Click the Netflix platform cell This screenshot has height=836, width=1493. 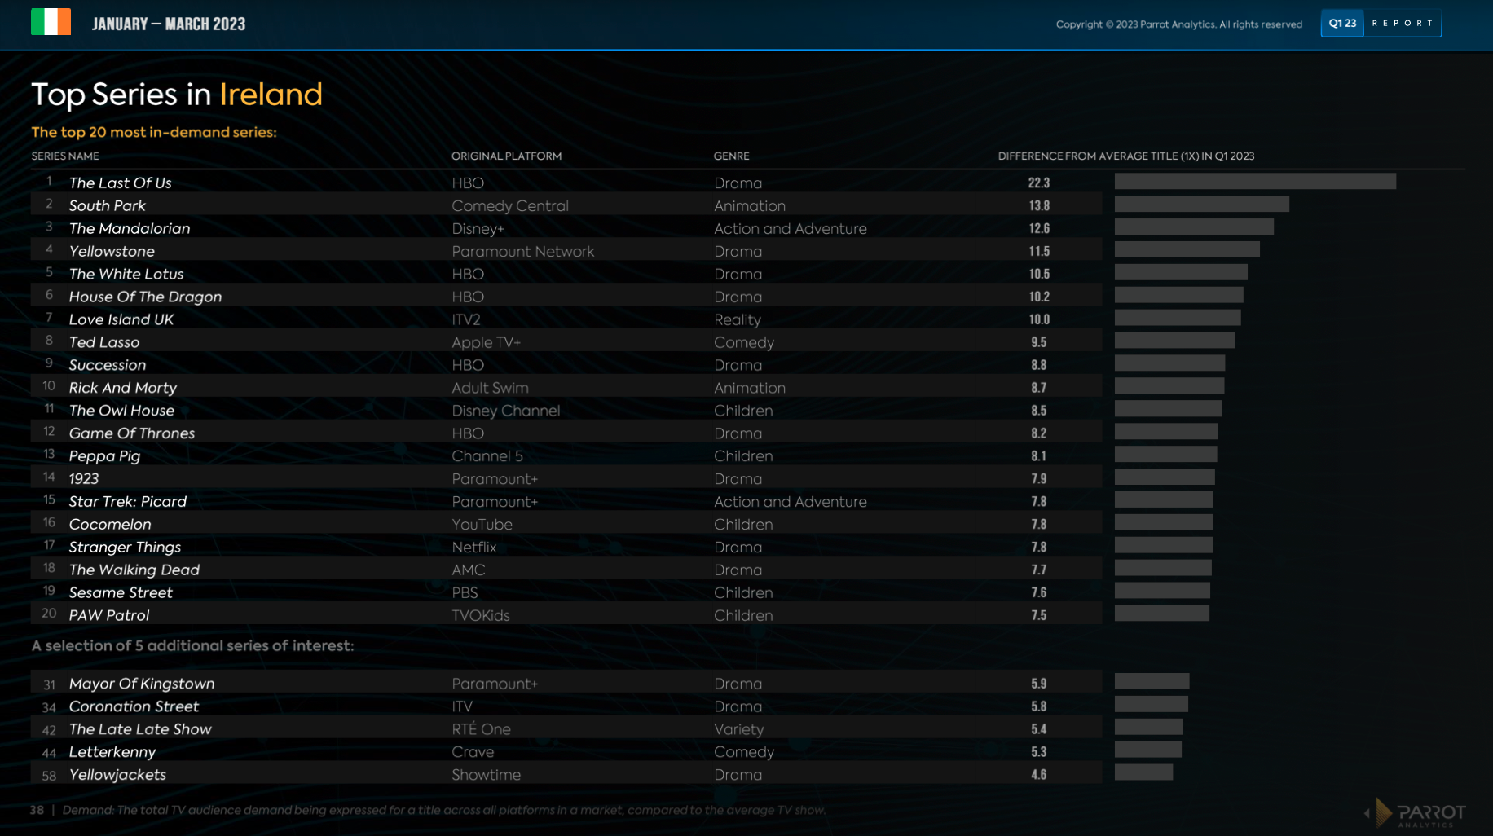click(473, 548)
